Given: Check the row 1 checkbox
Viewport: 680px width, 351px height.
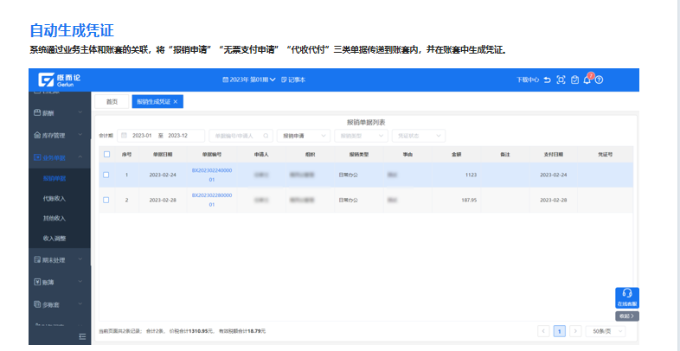Looking at the screenshot, I should (x=106, y=175).
